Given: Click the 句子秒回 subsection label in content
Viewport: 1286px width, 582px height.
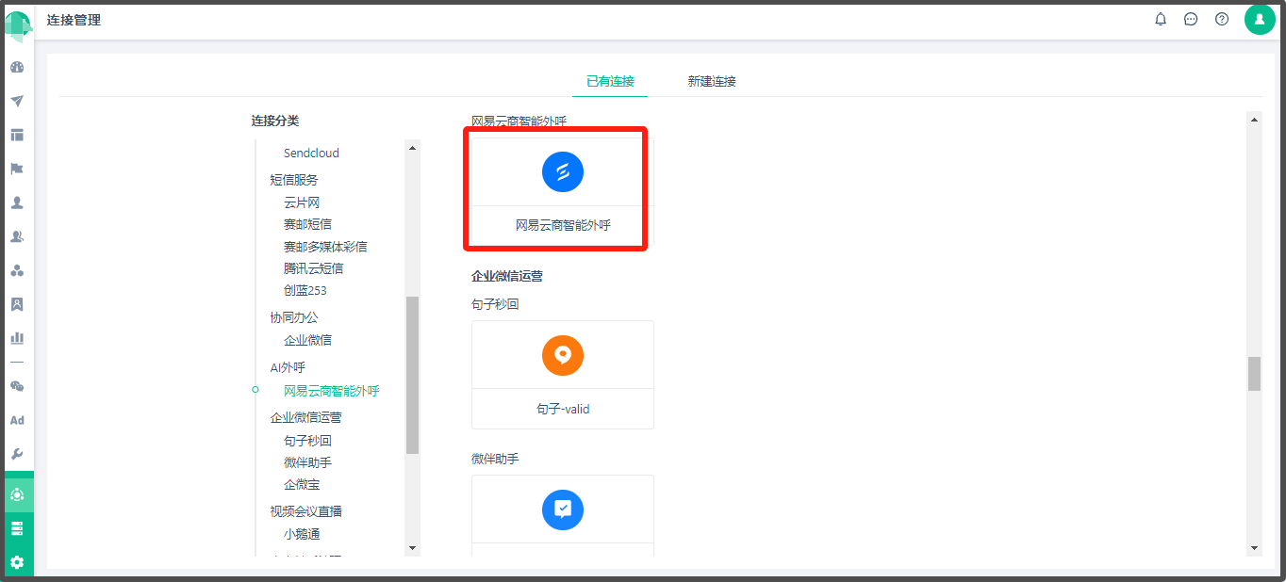Looking at the screenshot, I should tap(495, 304).
